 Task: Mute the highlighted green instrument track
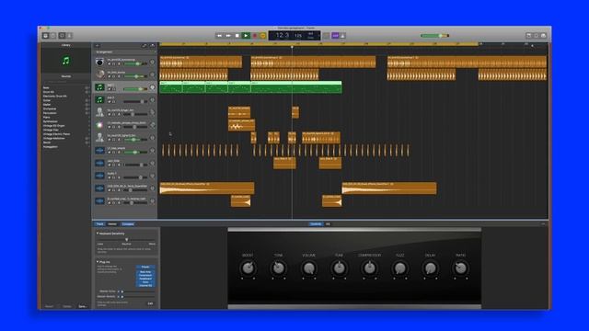(x=110, y=89)
